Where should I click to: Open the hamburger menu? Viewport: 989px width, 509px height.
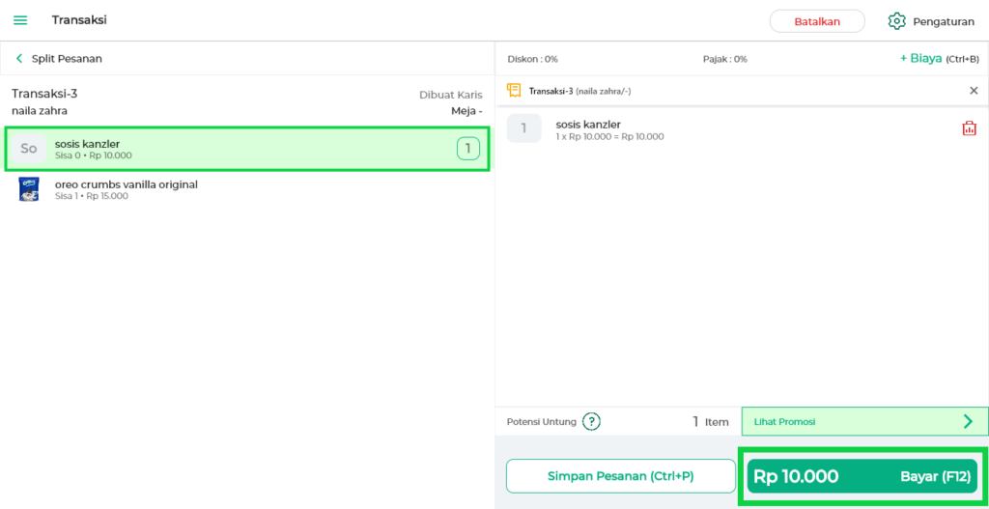coord(20,20)
